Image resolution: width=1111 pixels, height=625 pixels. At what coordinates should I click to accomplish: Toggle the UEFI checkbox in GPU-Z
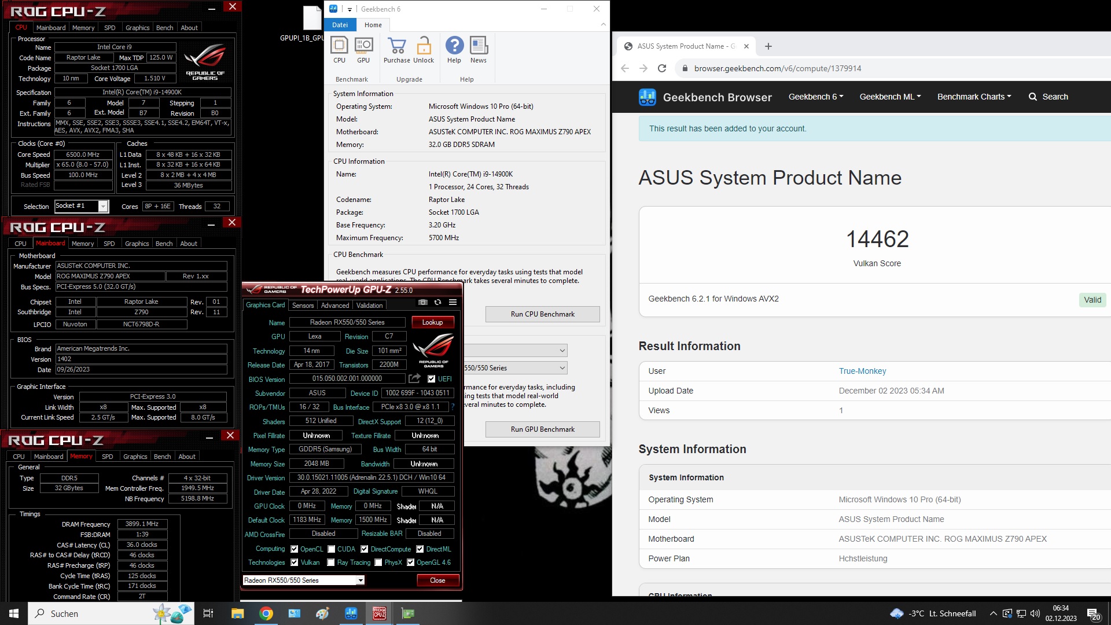tap(431, 379)
